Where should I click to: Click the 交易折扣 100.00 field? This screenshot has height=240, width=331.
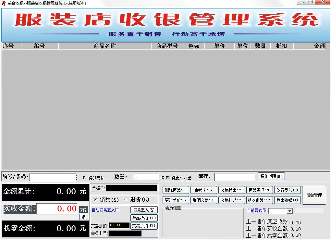pos(119,225)
